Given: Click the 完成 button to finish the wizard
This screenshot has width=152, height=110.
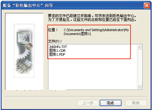Looking at the screenshot, I should pyautogui.click(x=111, y=103).
